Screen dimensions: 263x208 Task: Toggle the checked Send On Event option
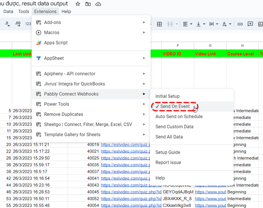pyautogui.click(x=192, y=106)
